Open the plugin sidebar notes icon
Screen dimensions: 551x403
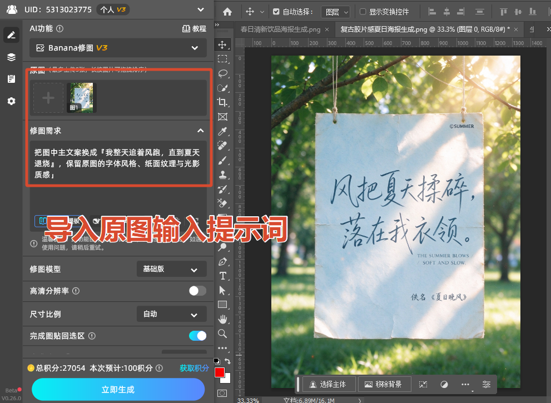[11, 79]
